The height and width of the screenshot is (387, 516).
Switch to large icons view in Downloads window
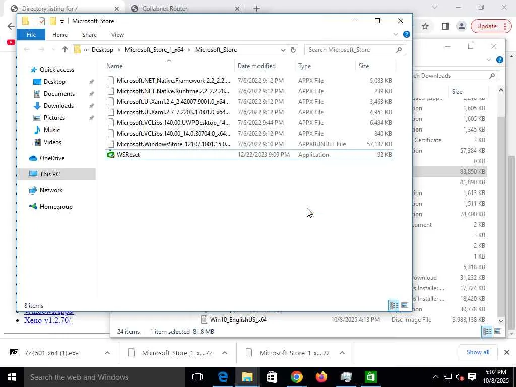click(498, 331)
